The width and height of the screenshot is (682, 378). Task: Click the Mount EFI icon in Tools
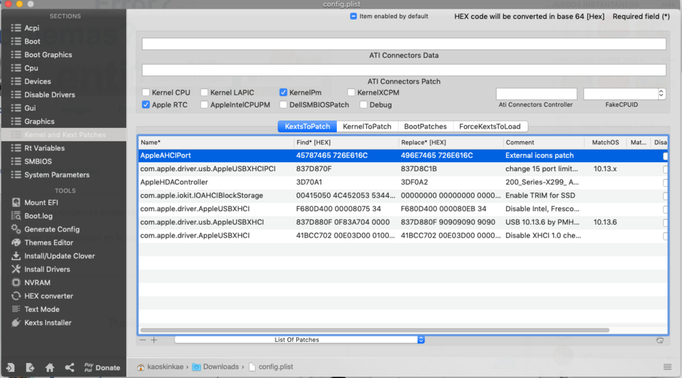pos(16,202)
